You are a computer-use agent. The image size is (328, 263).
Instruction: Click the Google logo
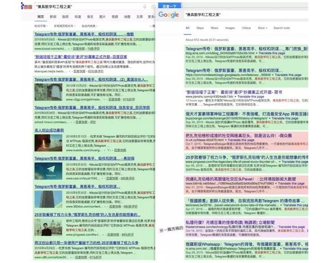pyautogui.click(x=168, y=15)
